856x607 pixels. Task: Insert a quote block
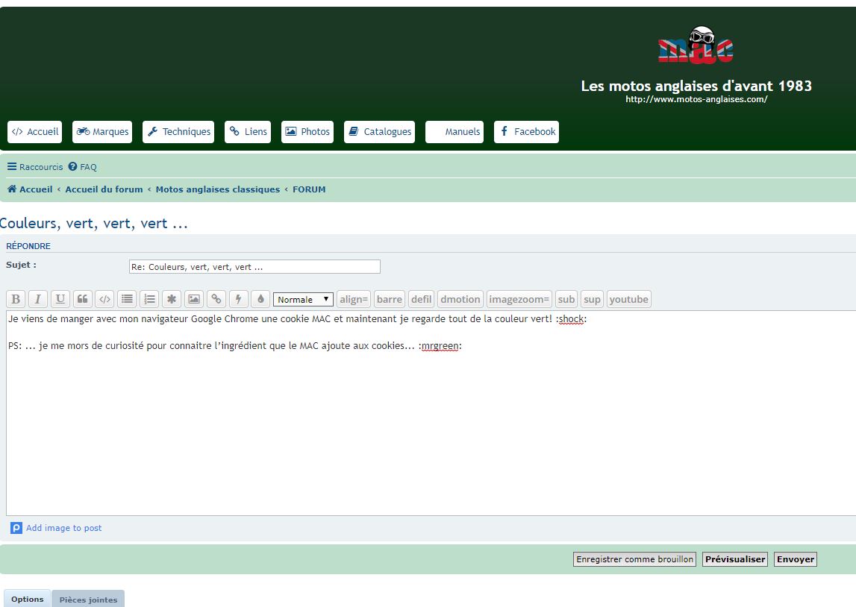[82, 299]
